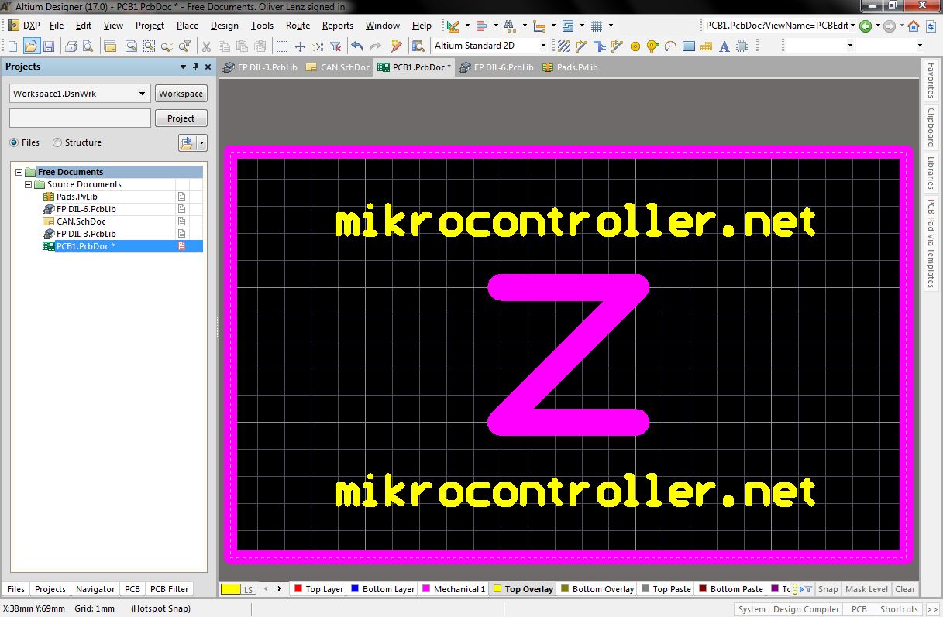Open the Shortcuts status bar button

pos(899,609)
